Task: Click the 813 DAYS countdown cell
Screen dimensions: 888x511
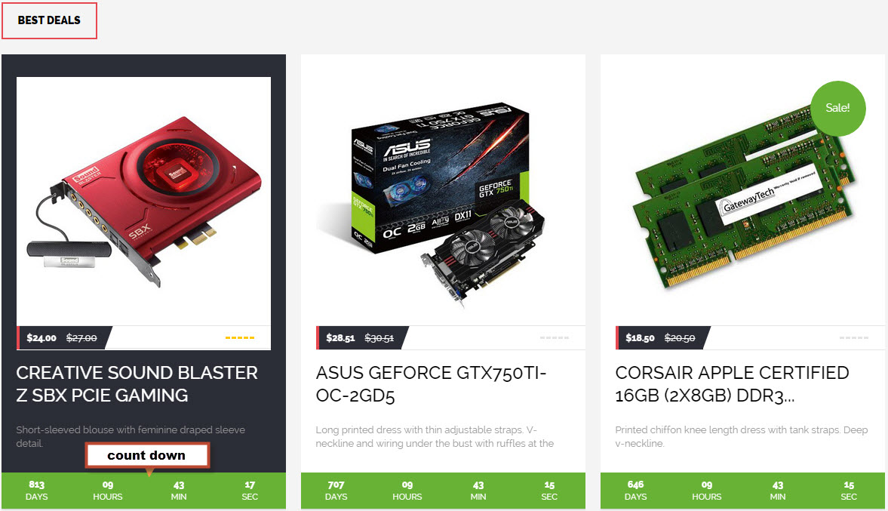Action: click(x=37, y=491)
